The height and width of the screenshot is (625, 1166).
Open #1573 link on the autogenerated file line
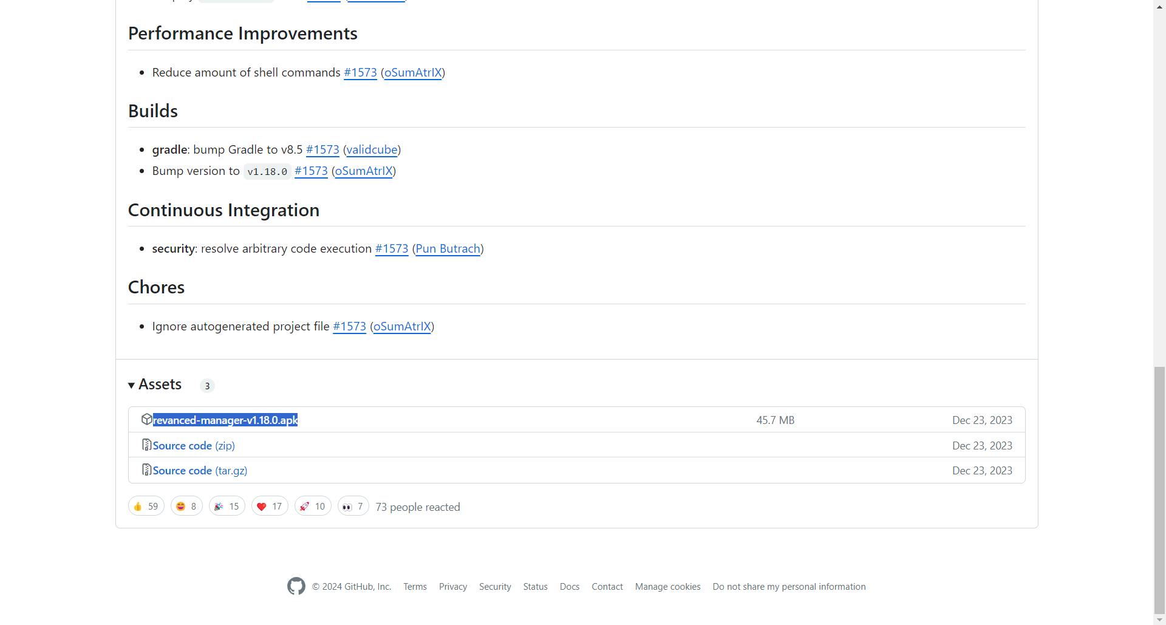point(349,326)
